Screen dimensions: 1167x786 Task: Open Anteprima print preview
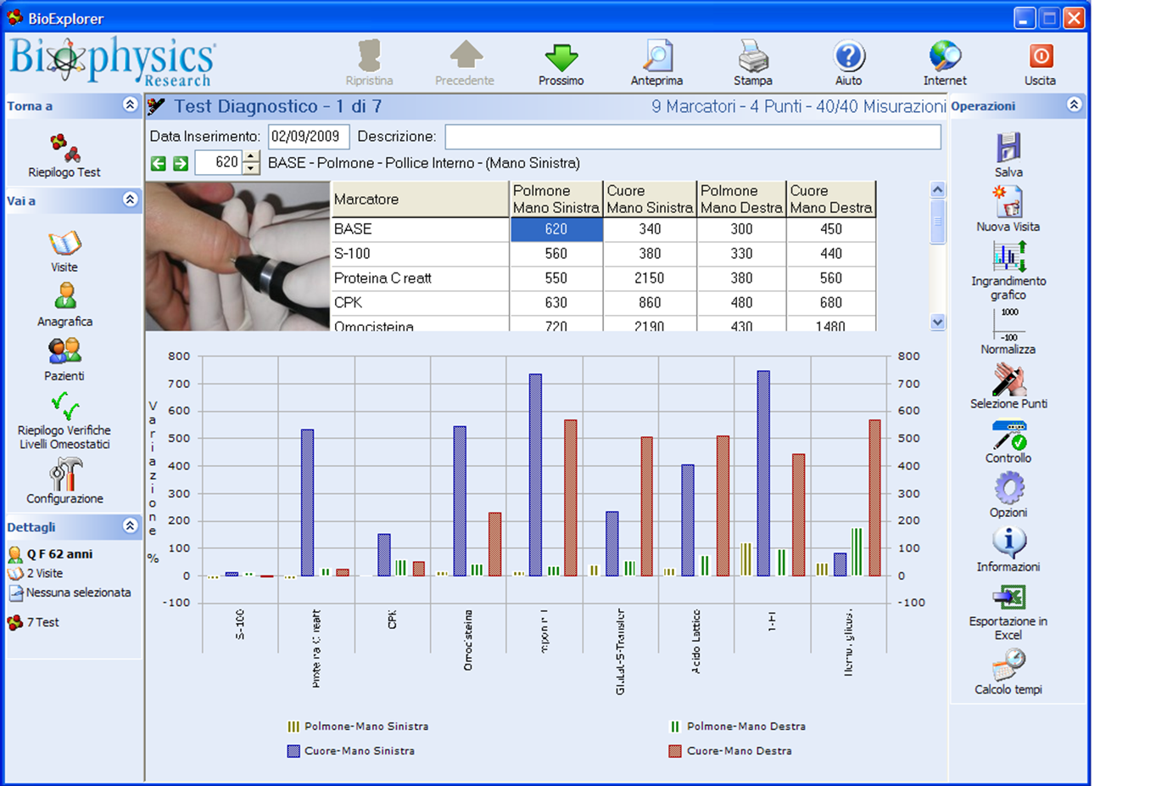pos(656,57)
